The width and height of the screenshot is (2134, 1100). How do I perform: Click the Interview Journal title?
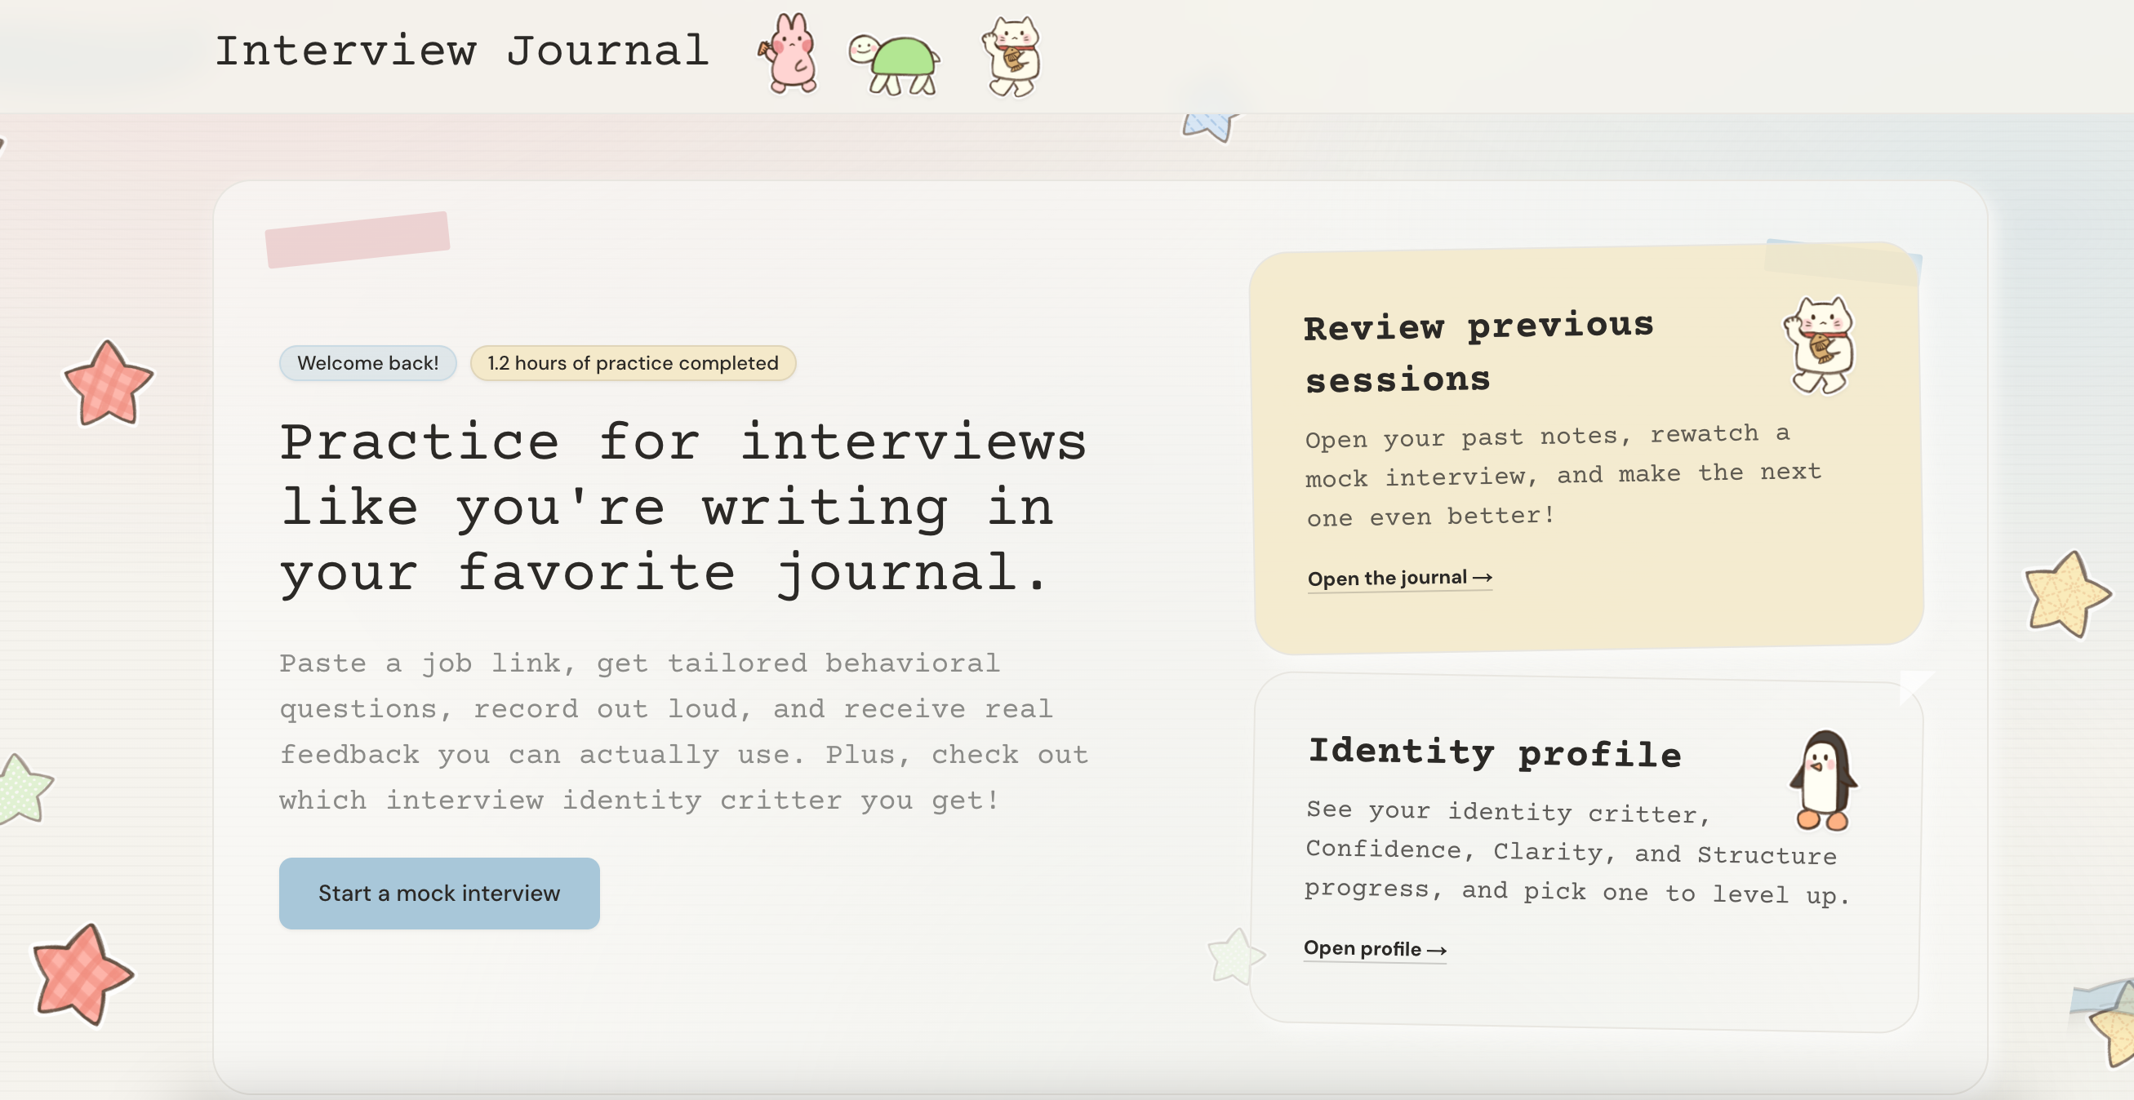tap(462, 51)
